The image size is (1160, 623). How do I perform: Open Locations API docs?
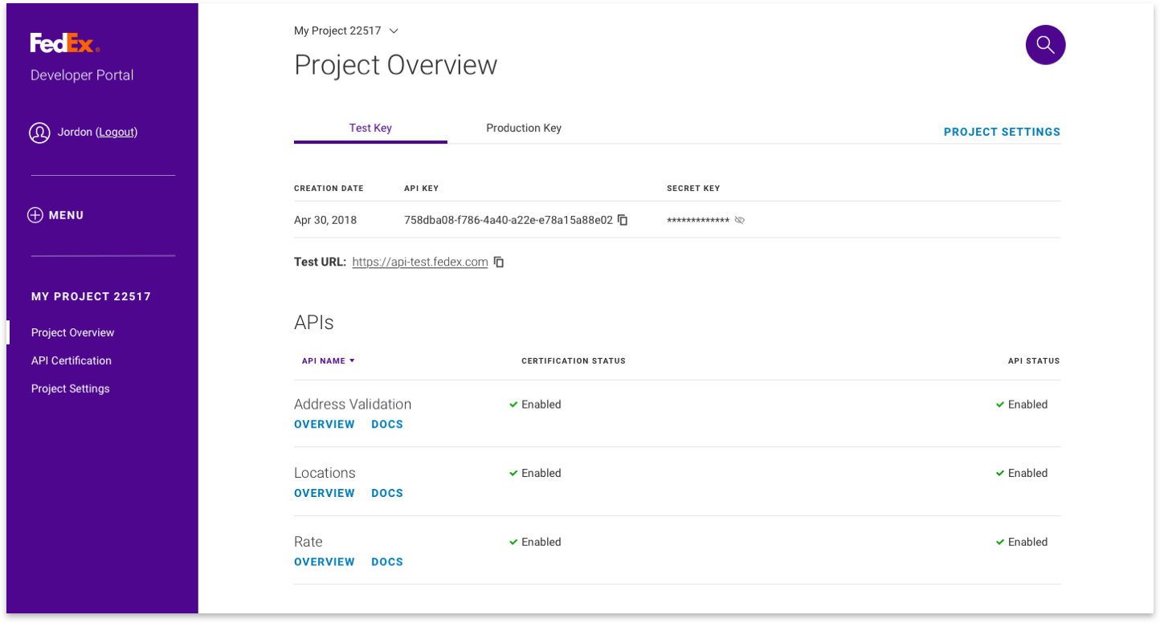[x=387, y=494]
